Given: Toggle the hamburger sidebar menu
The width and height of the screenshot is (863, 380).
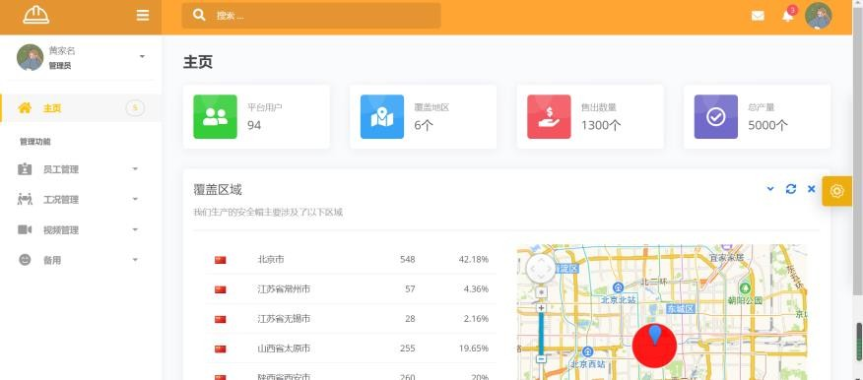Looking at the screenshot, I should (143, 16).
